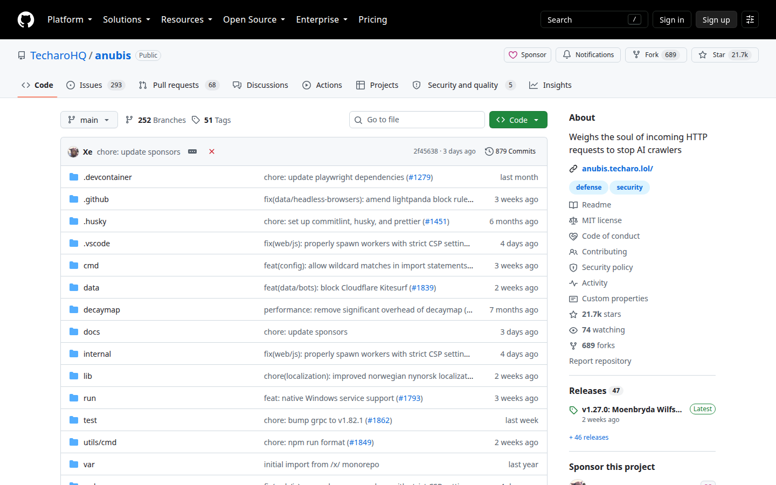Click the Readme book icon
776x485 pixels.
[573, 205]
